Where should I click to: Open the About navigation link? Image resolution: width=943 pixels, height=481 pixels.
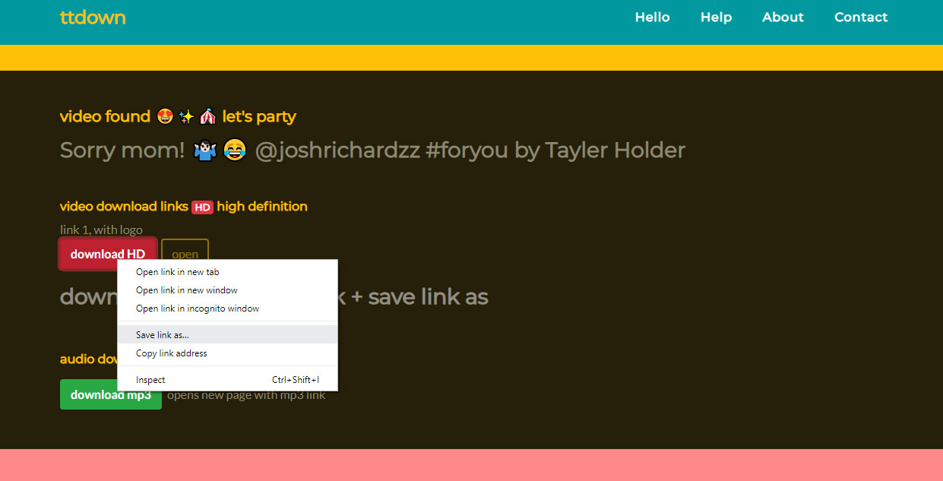783,17
